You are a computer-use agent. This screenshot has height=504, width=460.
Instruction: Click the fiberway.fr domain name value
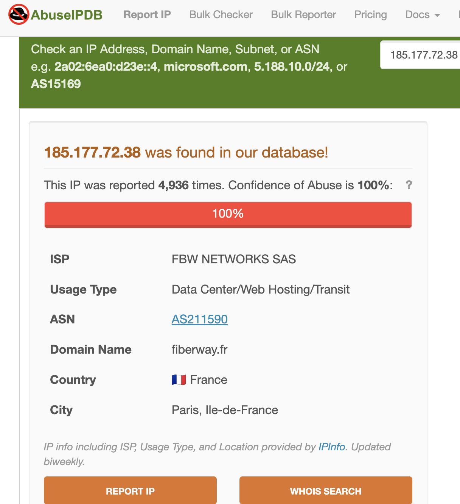[199, 349]
